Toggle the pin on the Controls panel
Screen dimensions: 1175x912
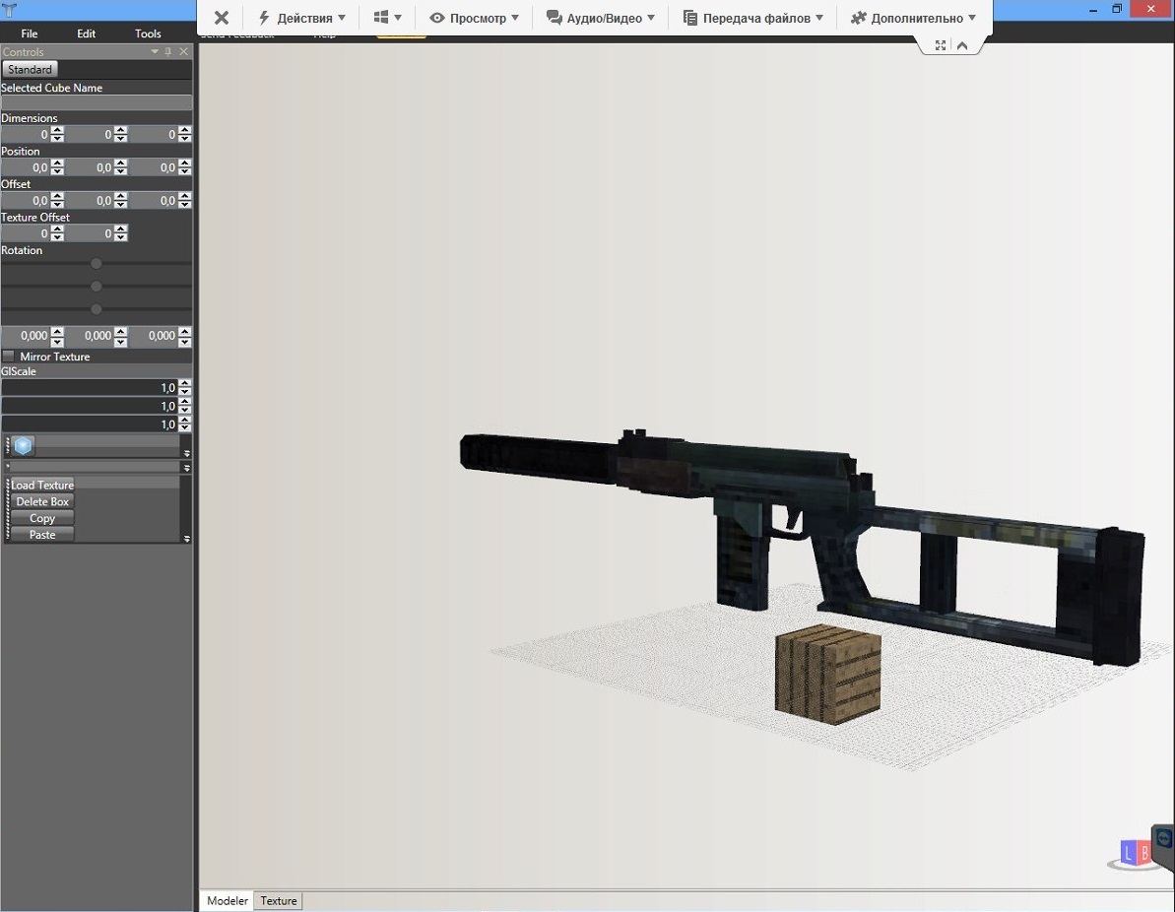pos(168,51)
